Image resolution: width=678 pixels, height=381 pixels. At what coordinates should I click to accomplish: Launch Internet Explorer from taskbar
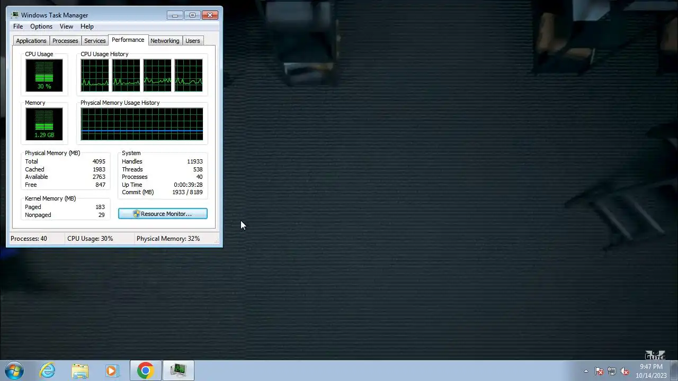point(47,370)
